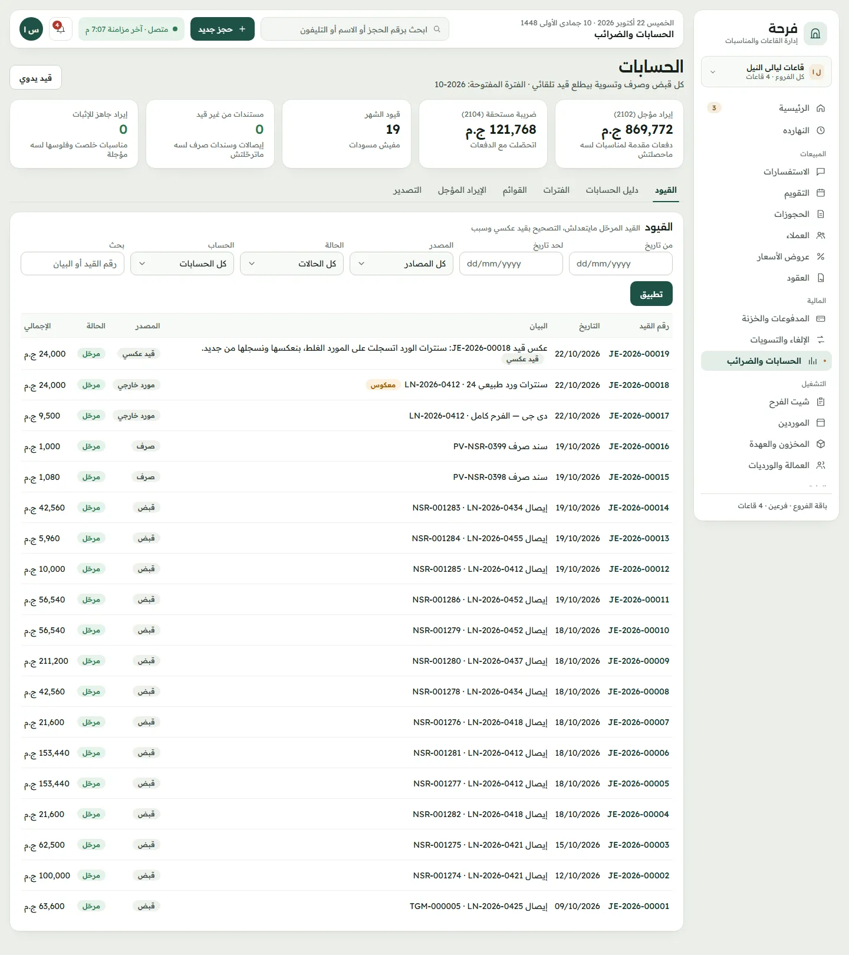Click the من تاريخ date field
Viewport: 849px width, 955px height.
pos(621,264)
